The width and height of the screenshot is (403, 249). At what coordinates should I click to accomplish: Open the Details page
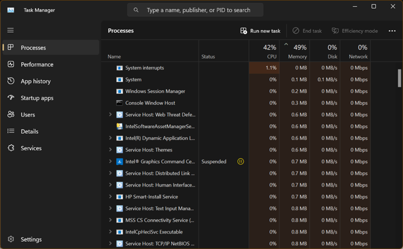click(x=51, y=131)
